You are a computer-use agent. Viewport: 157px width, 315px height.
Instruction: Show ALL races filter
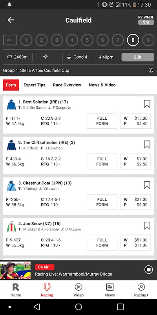click(x=10, y=40)
